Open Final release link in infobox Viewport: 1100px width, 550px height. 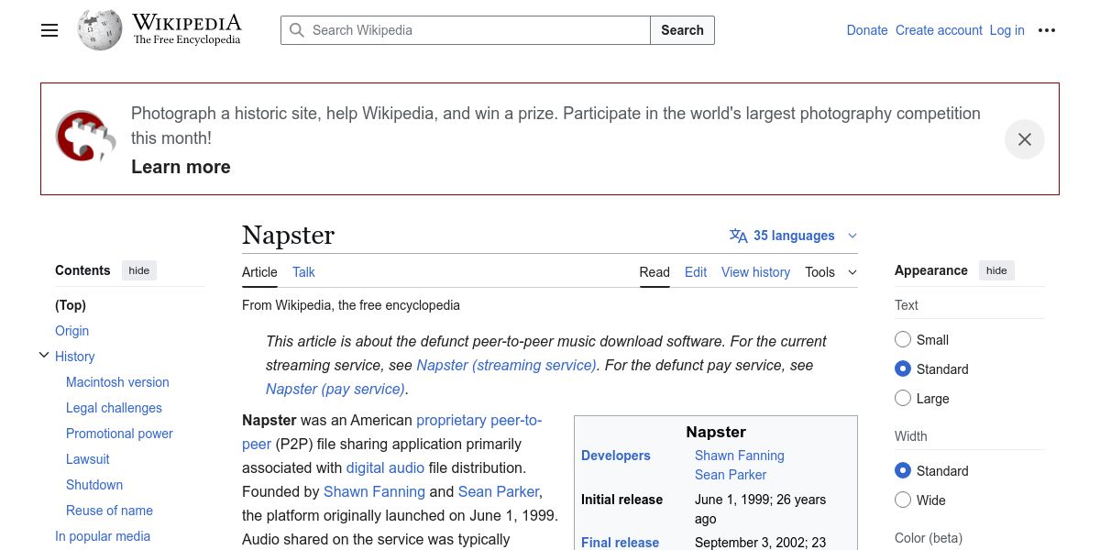620,543
